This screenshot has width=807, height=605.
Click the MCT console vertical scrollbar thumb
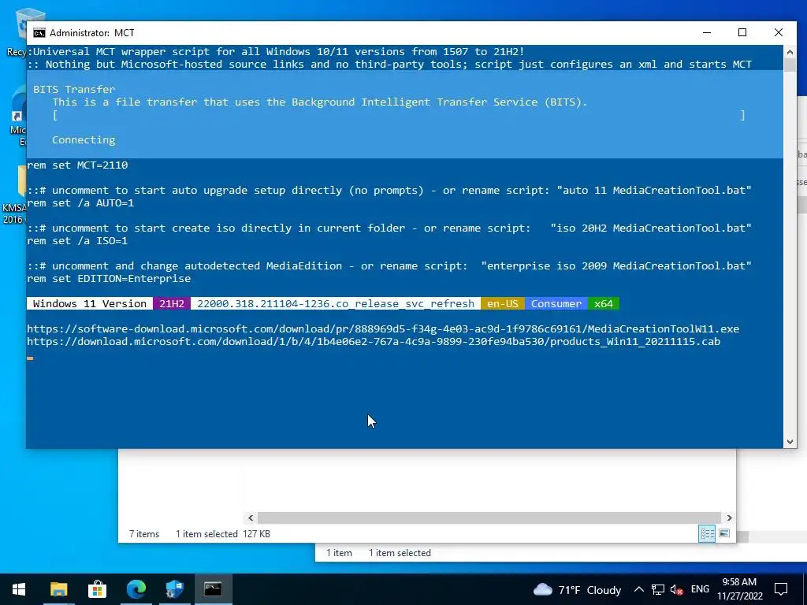[790, 65]
